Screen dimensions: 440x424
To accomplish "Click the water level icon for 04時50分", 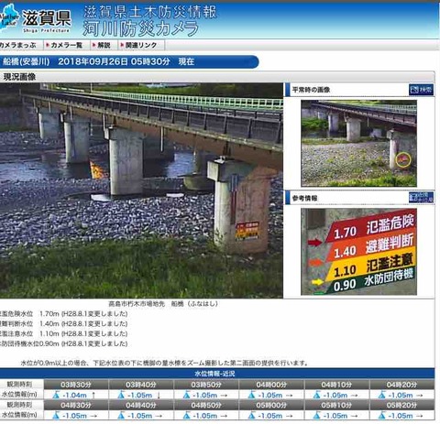I will pyautogui.click(x=186, y=416).
